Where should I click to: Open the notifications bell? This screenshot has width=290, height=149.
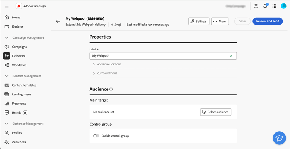click(265, 6)
